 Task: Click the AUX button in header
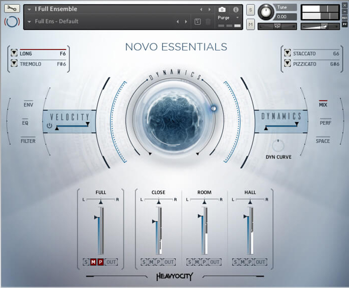(x=344, y=18)
